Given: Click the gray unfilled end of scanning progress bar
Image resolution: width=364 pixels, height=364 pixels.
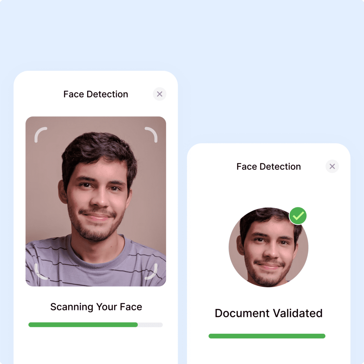Looking at the screenshot, I should coord(150,325).
